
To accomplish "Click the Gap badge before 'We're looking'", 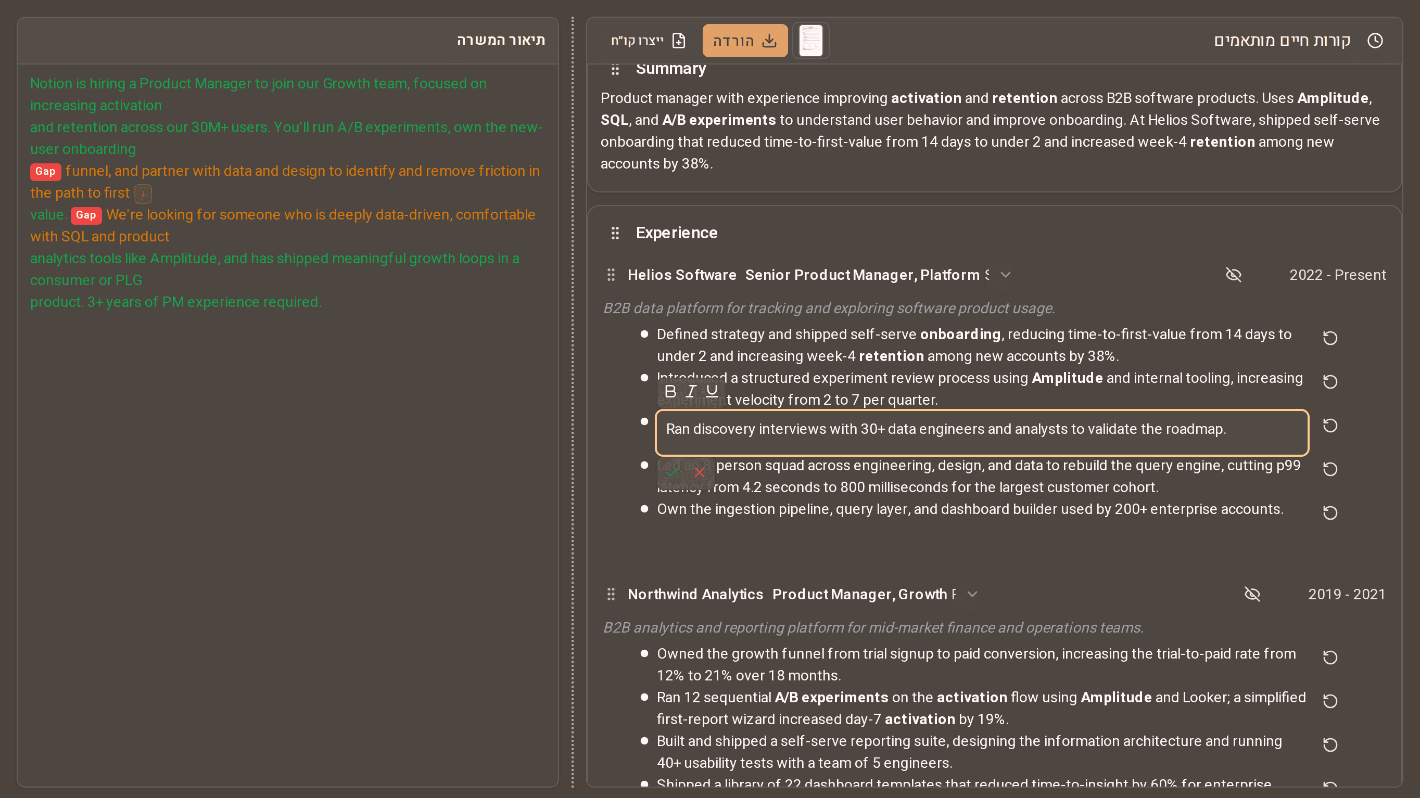I will (x=86, y=215).
